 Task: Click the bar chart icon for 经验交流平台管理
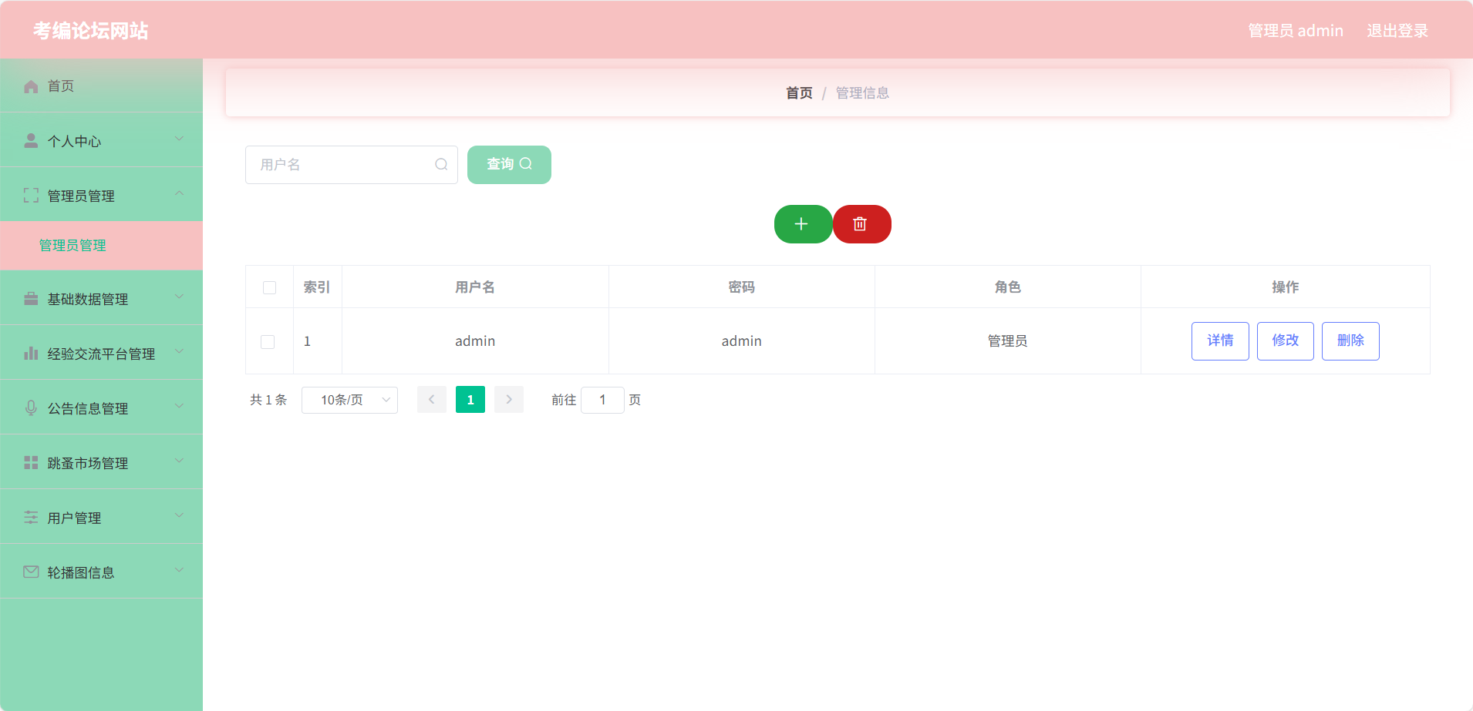pos(31,354)
